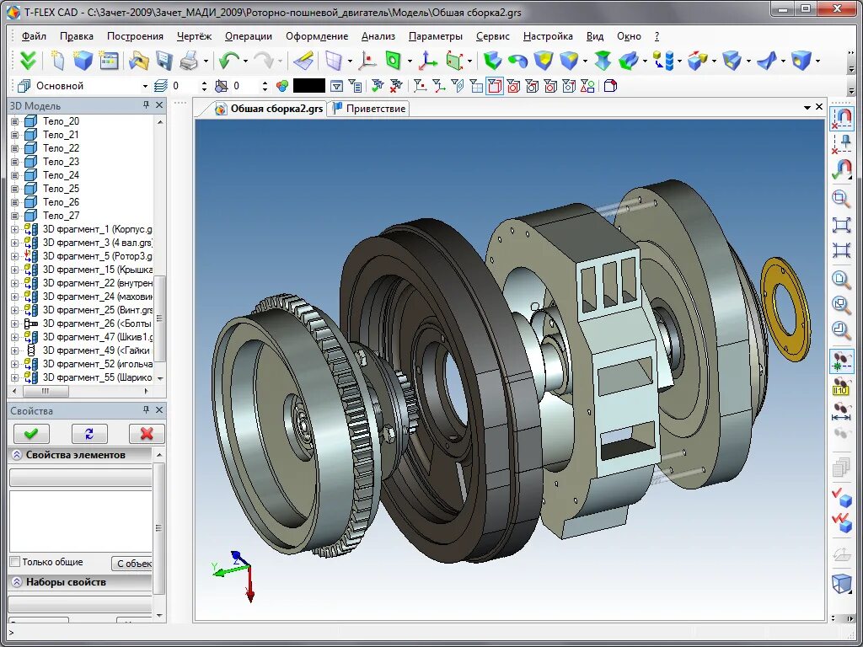
Task: Cancel with the red X button in Свойства
Action: [147, 434]
